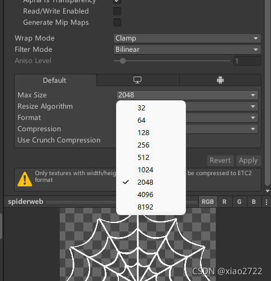Toggle the Alpha Is Transparency checkbox
The width and height of the screenshot is (271, 281).
[117, 1]
